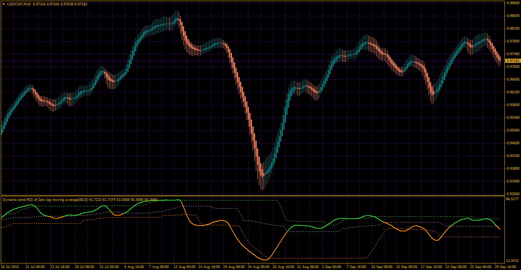Click the 0.95400 price axis label
Viewport: 521px width, 270px height.
click(x=513, y=118)
